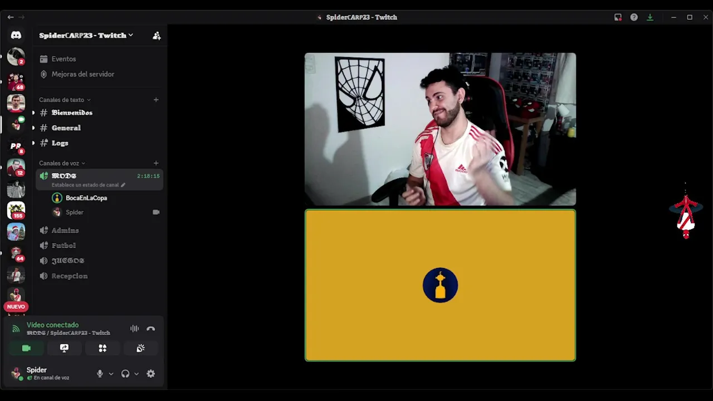The image size is (713, 401).
Task: Click BocaEnLaCopa avatar in yellow tile
Action: tap(440, 285)
